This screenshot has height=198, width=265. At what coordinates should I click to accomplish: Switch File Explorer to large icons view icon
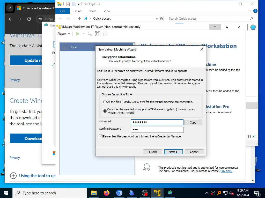pos(254,137)
